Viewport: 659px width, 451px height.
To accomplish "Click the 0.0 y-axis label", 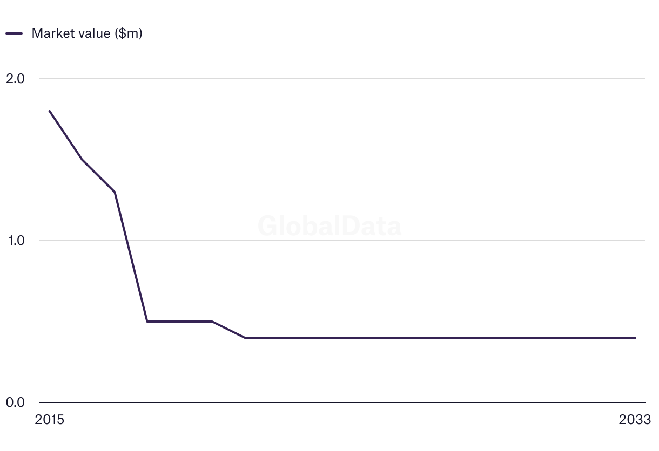I will pyautogui.click(x=15, y=402).
